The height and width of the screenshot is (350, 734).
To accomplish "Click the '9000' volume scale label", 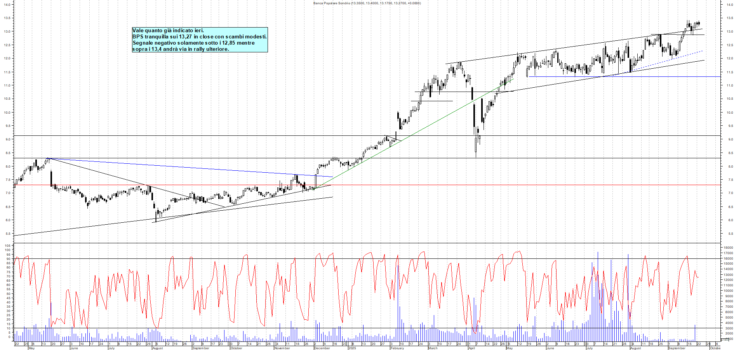I will click(x=729, y=296).
